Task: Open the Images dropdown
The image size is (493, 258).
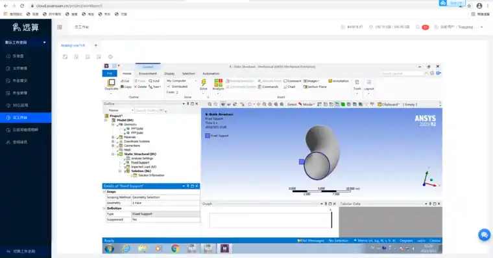Action: tap(311, 81)
